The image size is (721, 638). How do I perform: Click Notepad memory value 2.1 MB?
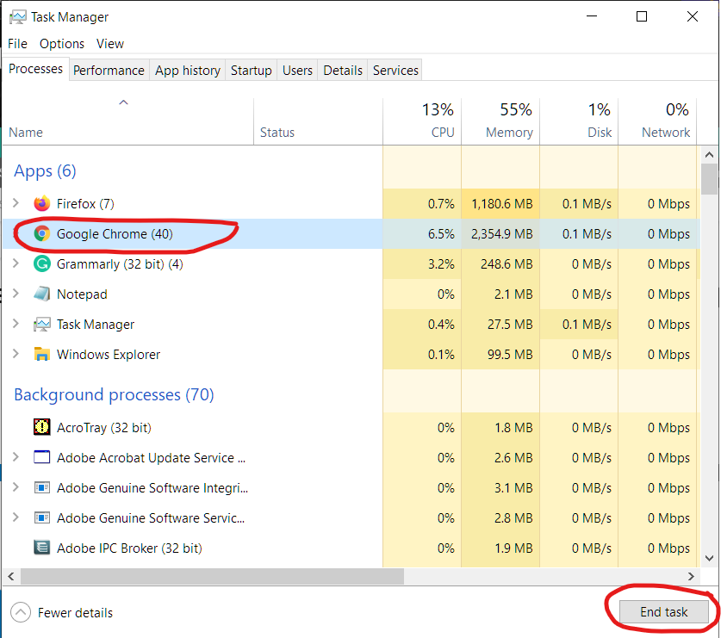click(x=513, y=294)
